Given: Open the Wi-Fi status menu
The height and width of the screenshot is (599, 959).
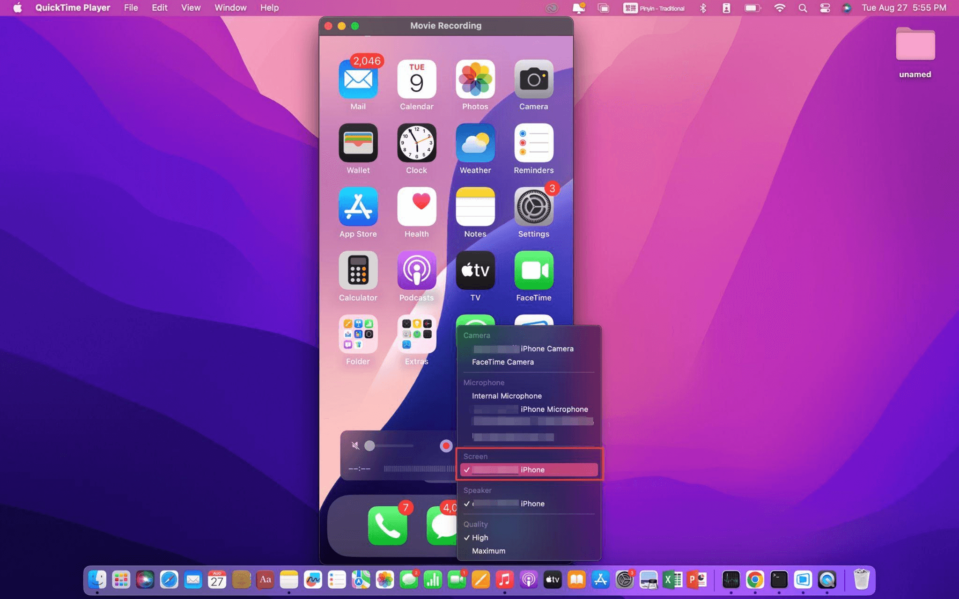Looking at the screenshot, I should 780,8.
